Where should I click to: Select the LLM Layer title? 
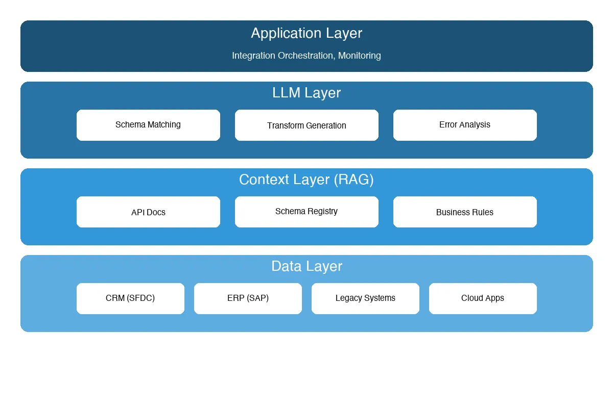click(x=306, y=93)
